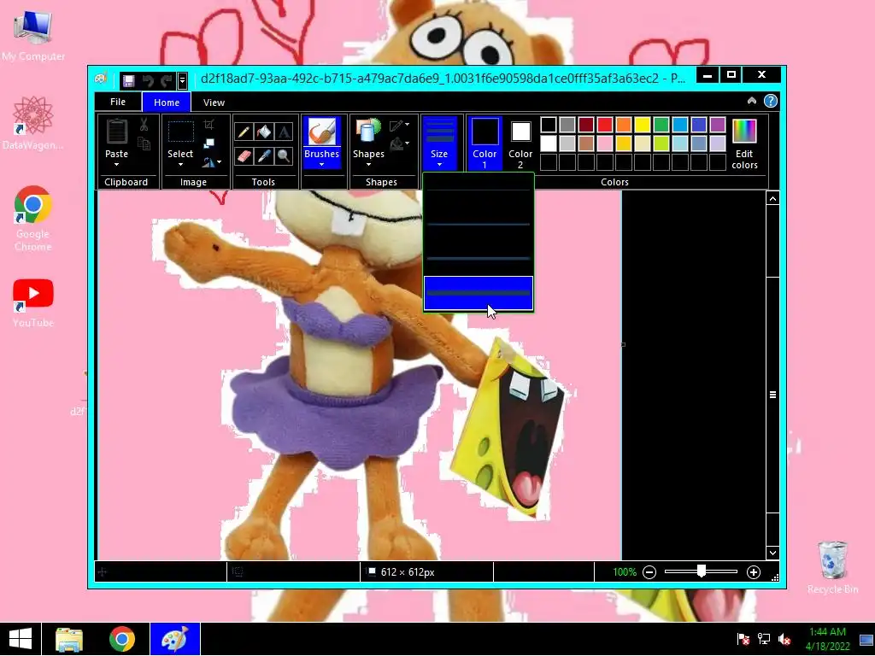The height and width of the screenshot is (656, 875).
Task: Choose the third size line option
Action: (479, 259)
